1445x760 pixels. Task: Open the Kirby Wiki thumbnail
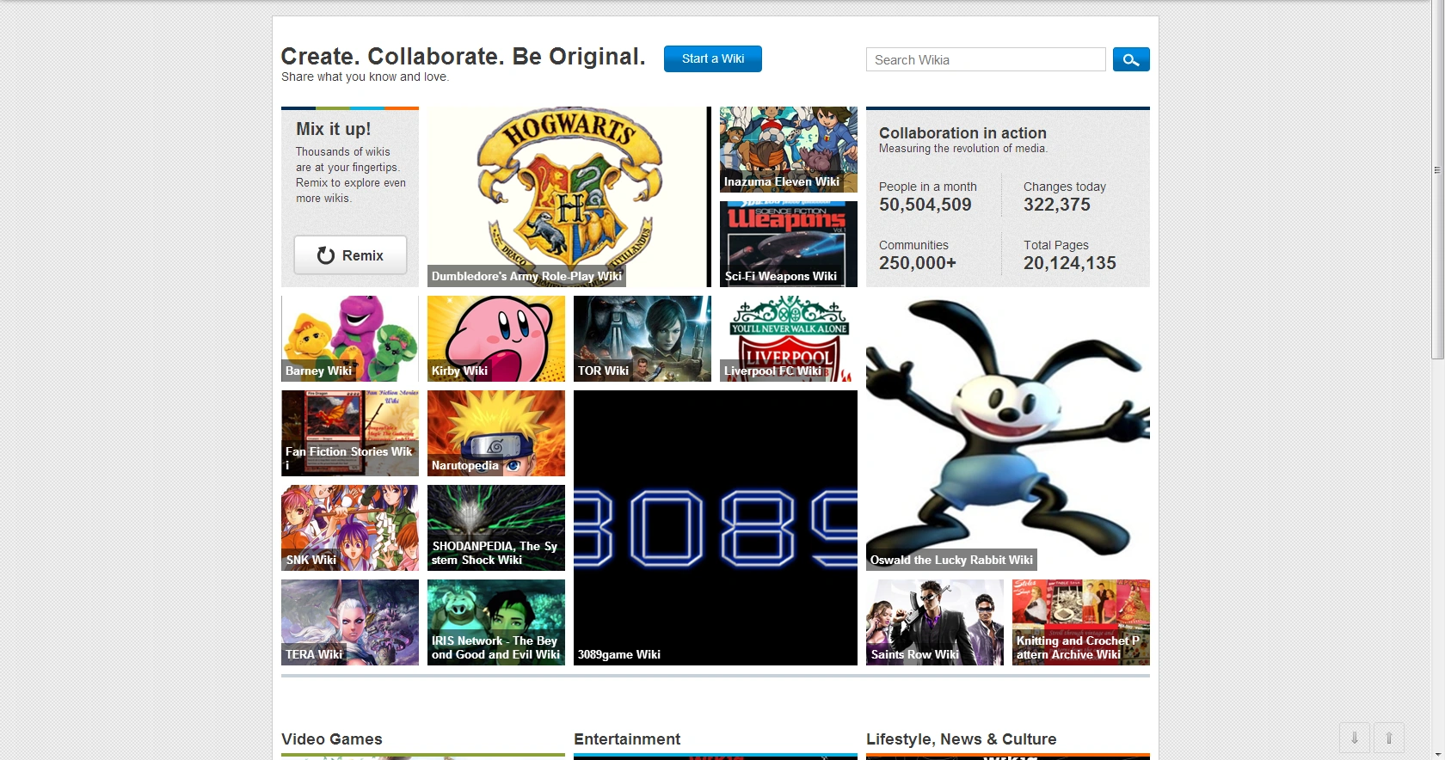(x=496, y=339)
